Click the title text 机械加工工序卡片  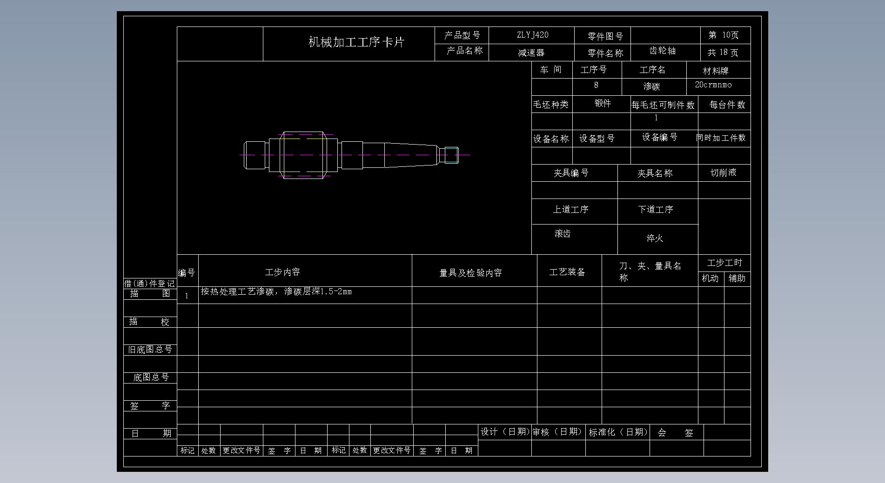[356, 42]
